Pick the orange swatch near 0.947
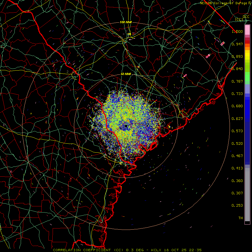Screen dimensions: 252x252 [x=247, y=45]
